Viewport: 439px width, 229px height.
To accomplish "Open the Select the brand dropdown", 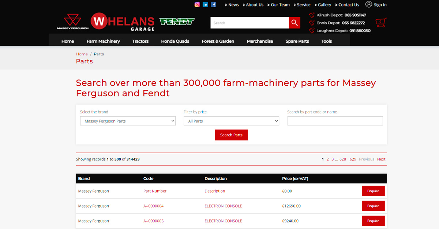I will pos(128,121).
